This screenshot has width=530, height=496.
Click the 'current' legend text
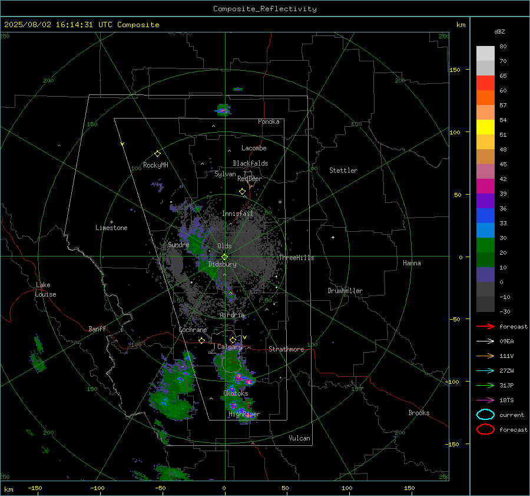click(x=512, y=415)
